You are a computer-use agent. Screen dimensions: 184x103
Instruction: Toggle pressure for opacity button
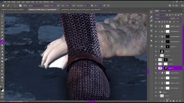tap(58, 6)
